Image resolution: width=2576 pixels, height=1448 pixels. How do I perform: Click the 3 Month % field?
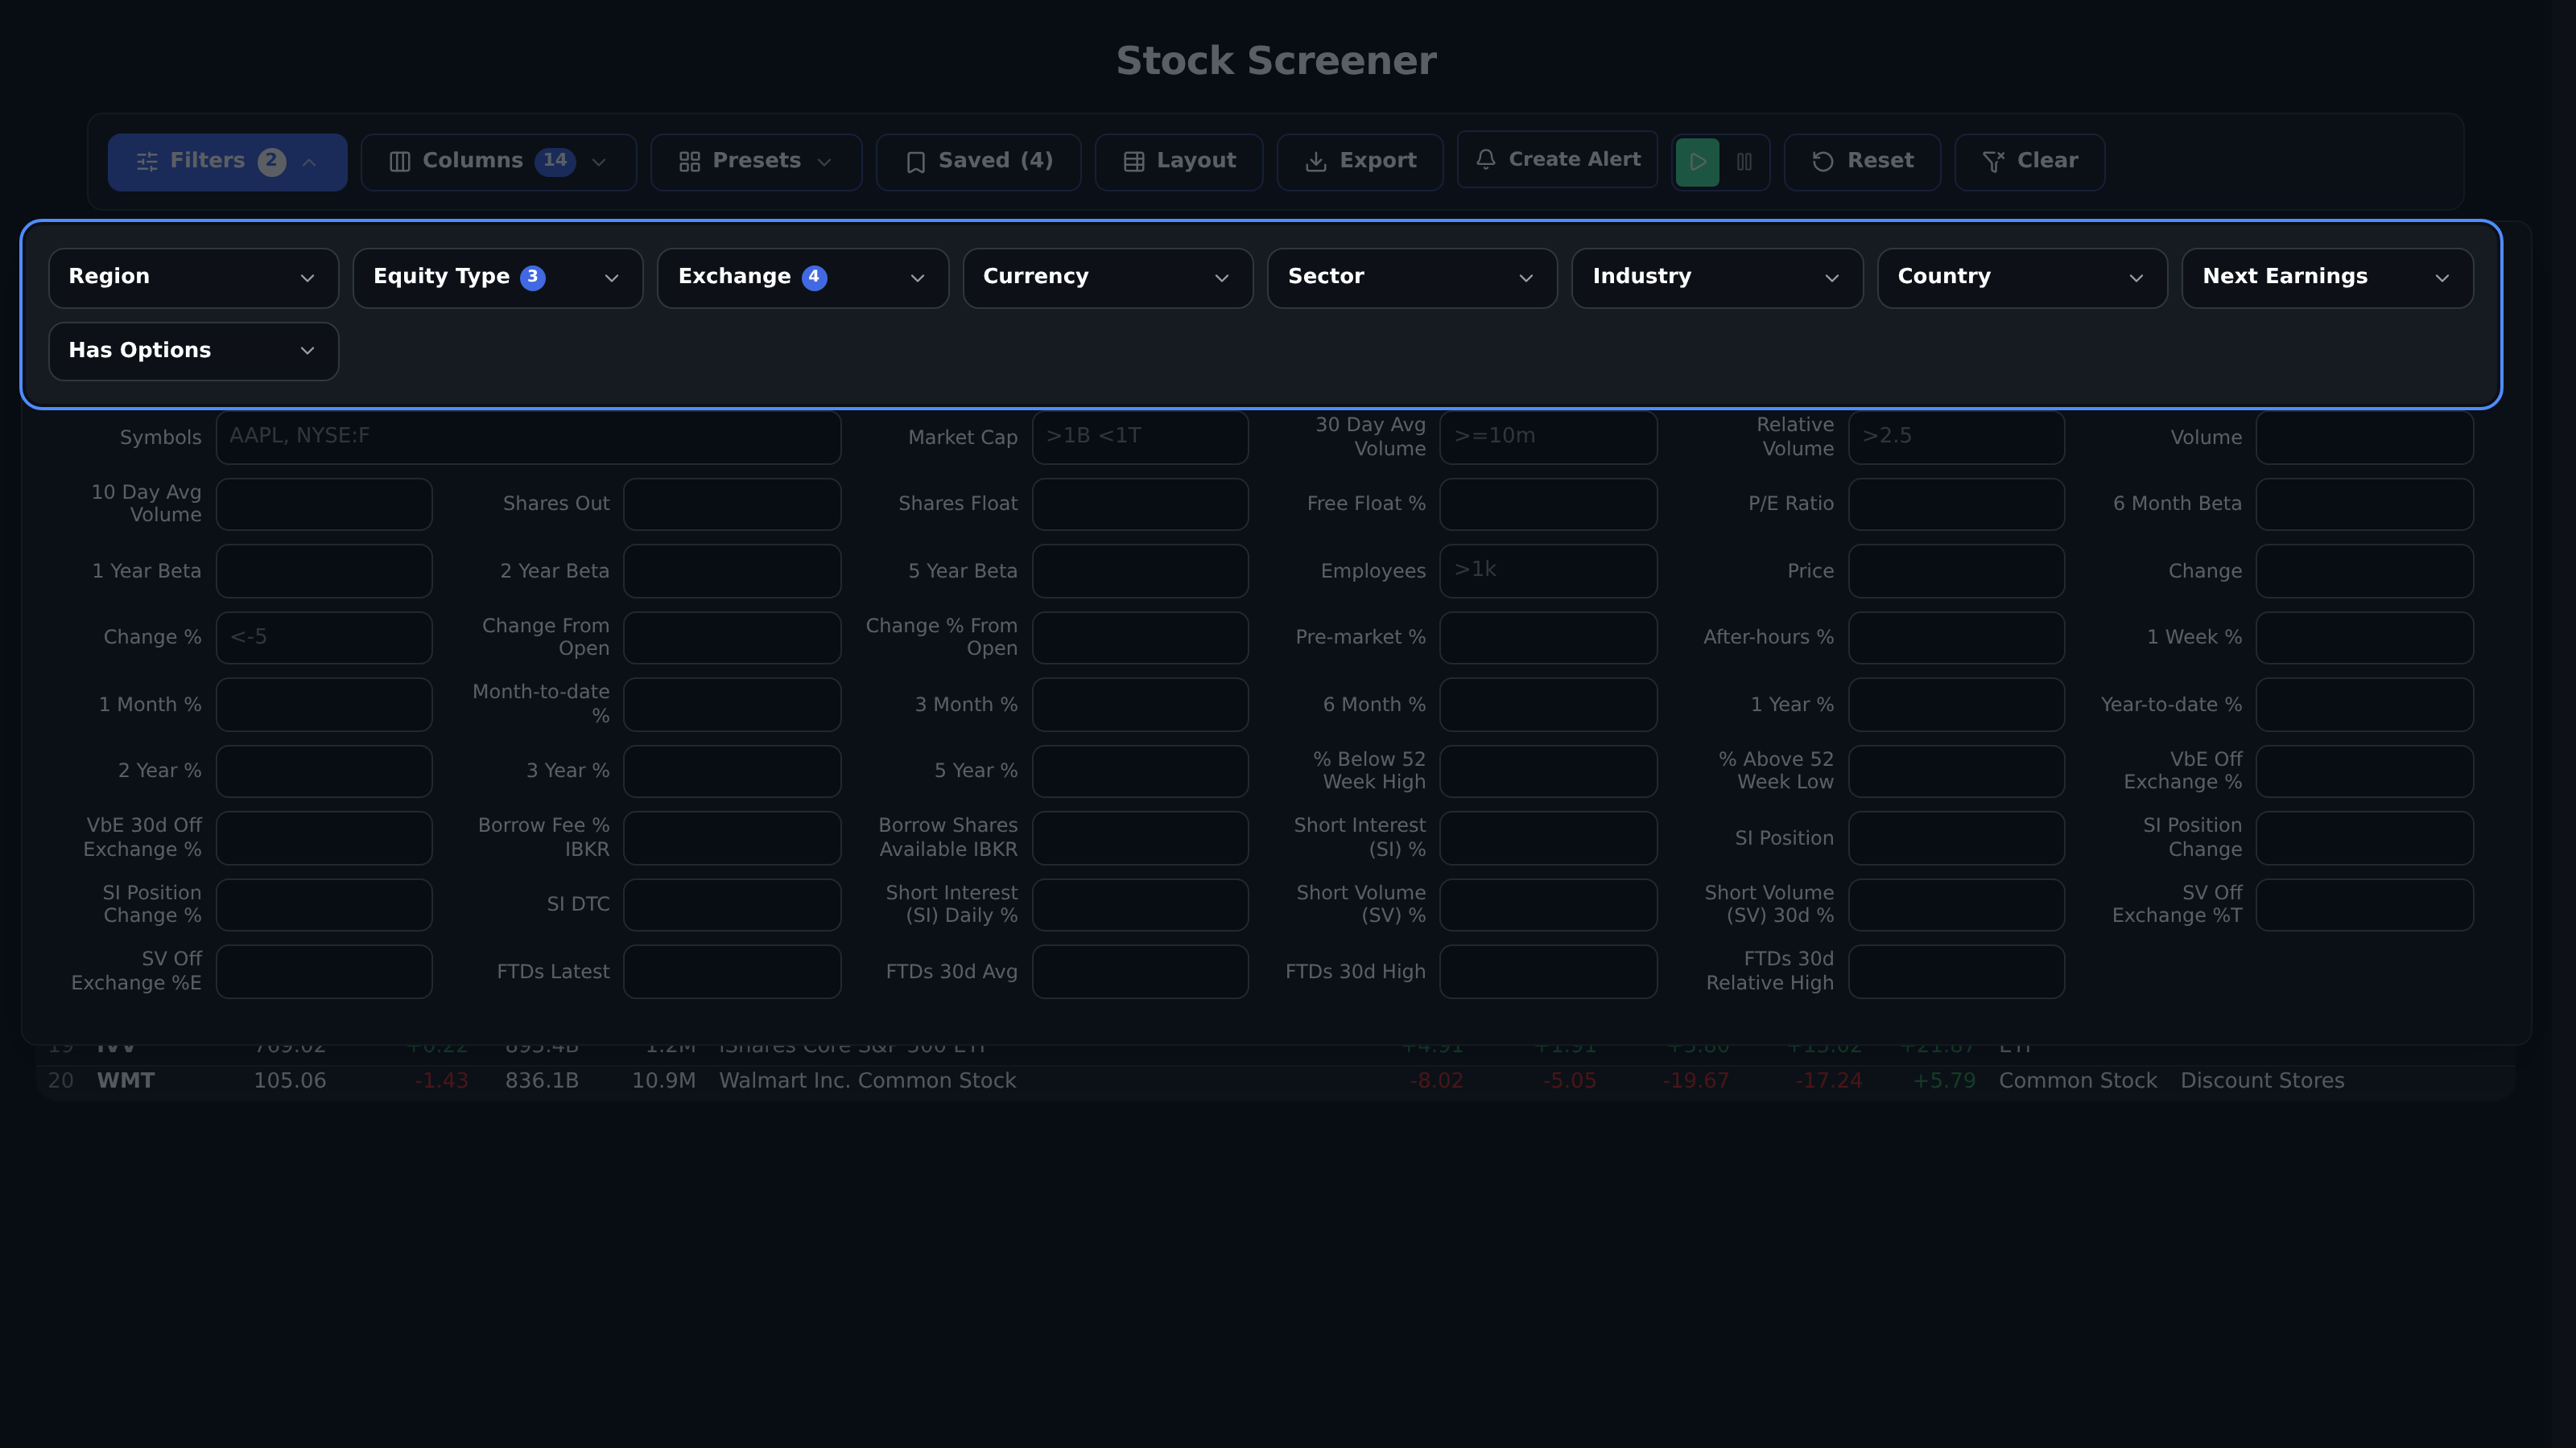(1140, 705)
